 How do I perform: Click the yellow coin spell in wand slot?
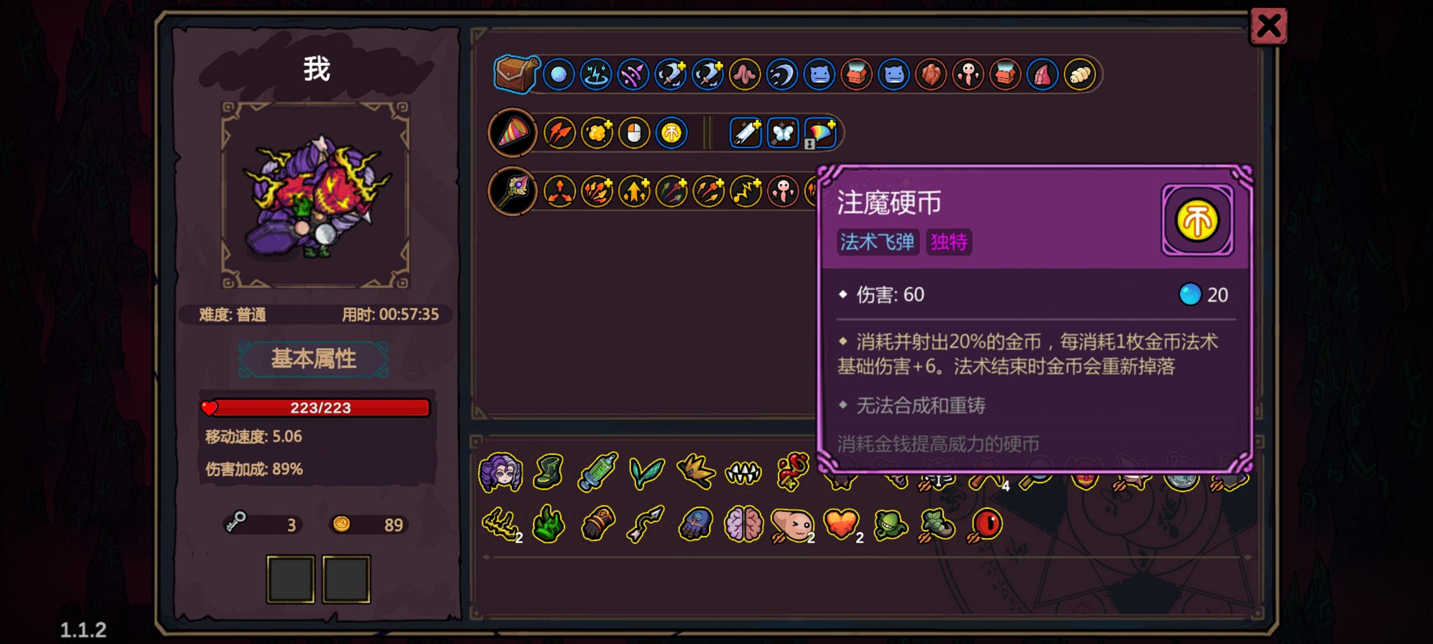point(671,133)
